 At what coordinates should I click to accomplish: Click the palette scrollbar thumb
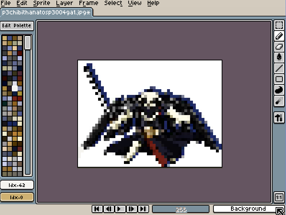28,42
